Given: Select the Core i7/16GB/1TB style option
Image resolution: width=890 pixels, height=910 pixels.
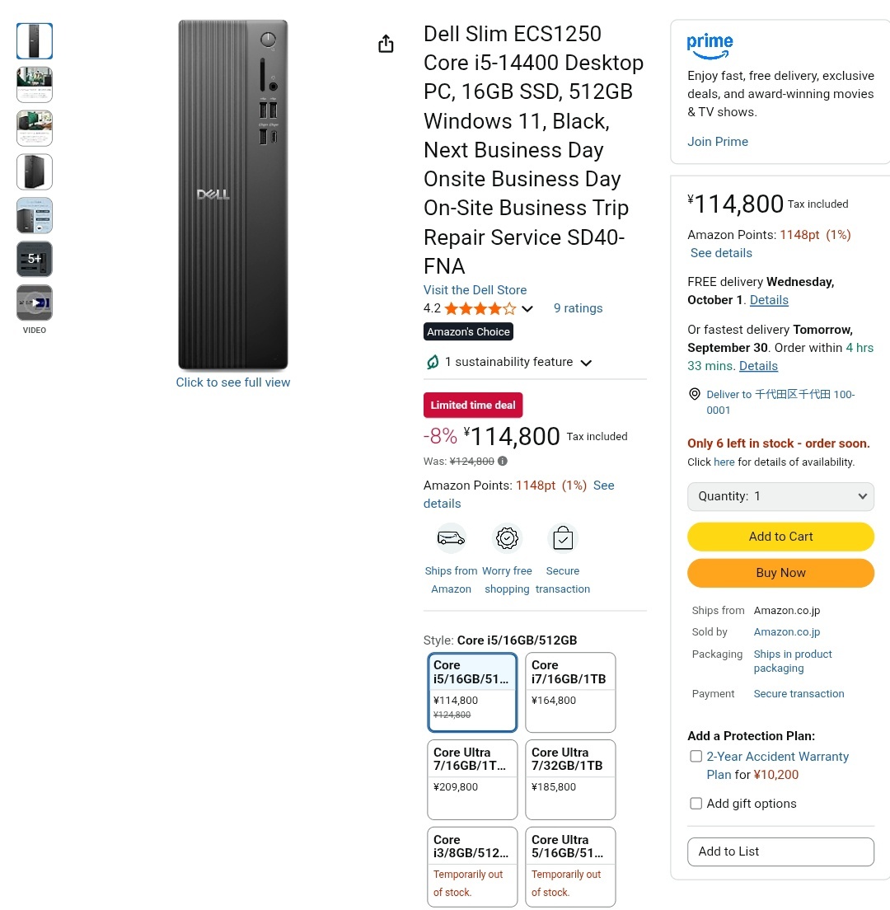Looking at the screenshot, I should point(570,692).
